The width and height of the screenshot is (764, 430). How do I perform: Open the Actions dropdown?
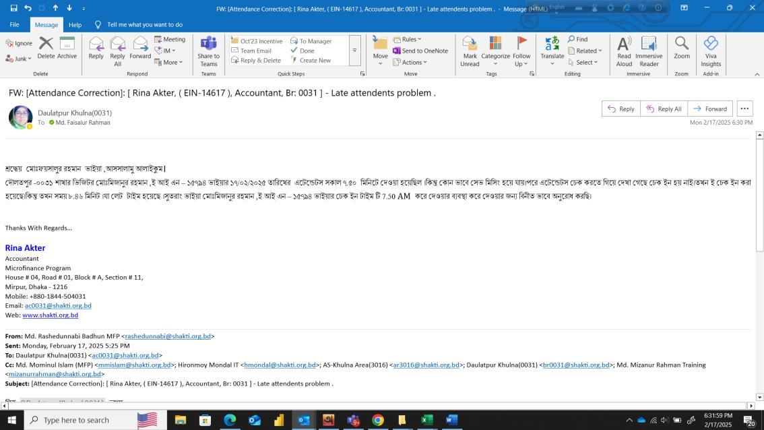[410, 63]
